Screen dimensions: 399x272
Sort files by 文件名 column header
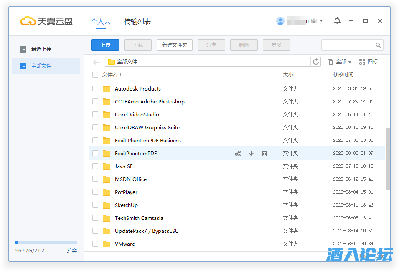tap(110, 75)
